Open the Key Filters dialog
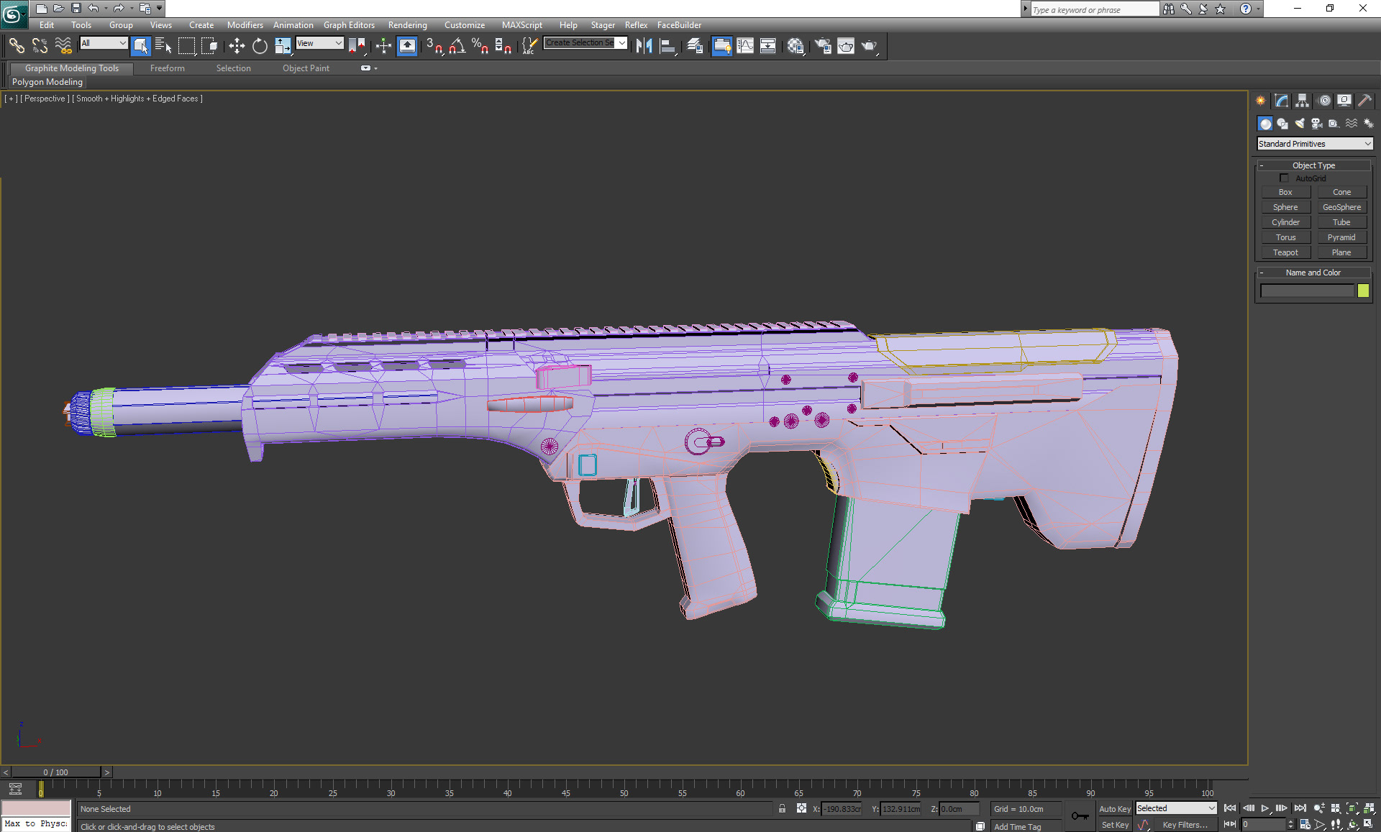This screenshot has height=832, width=1381. click(1187, 824)
